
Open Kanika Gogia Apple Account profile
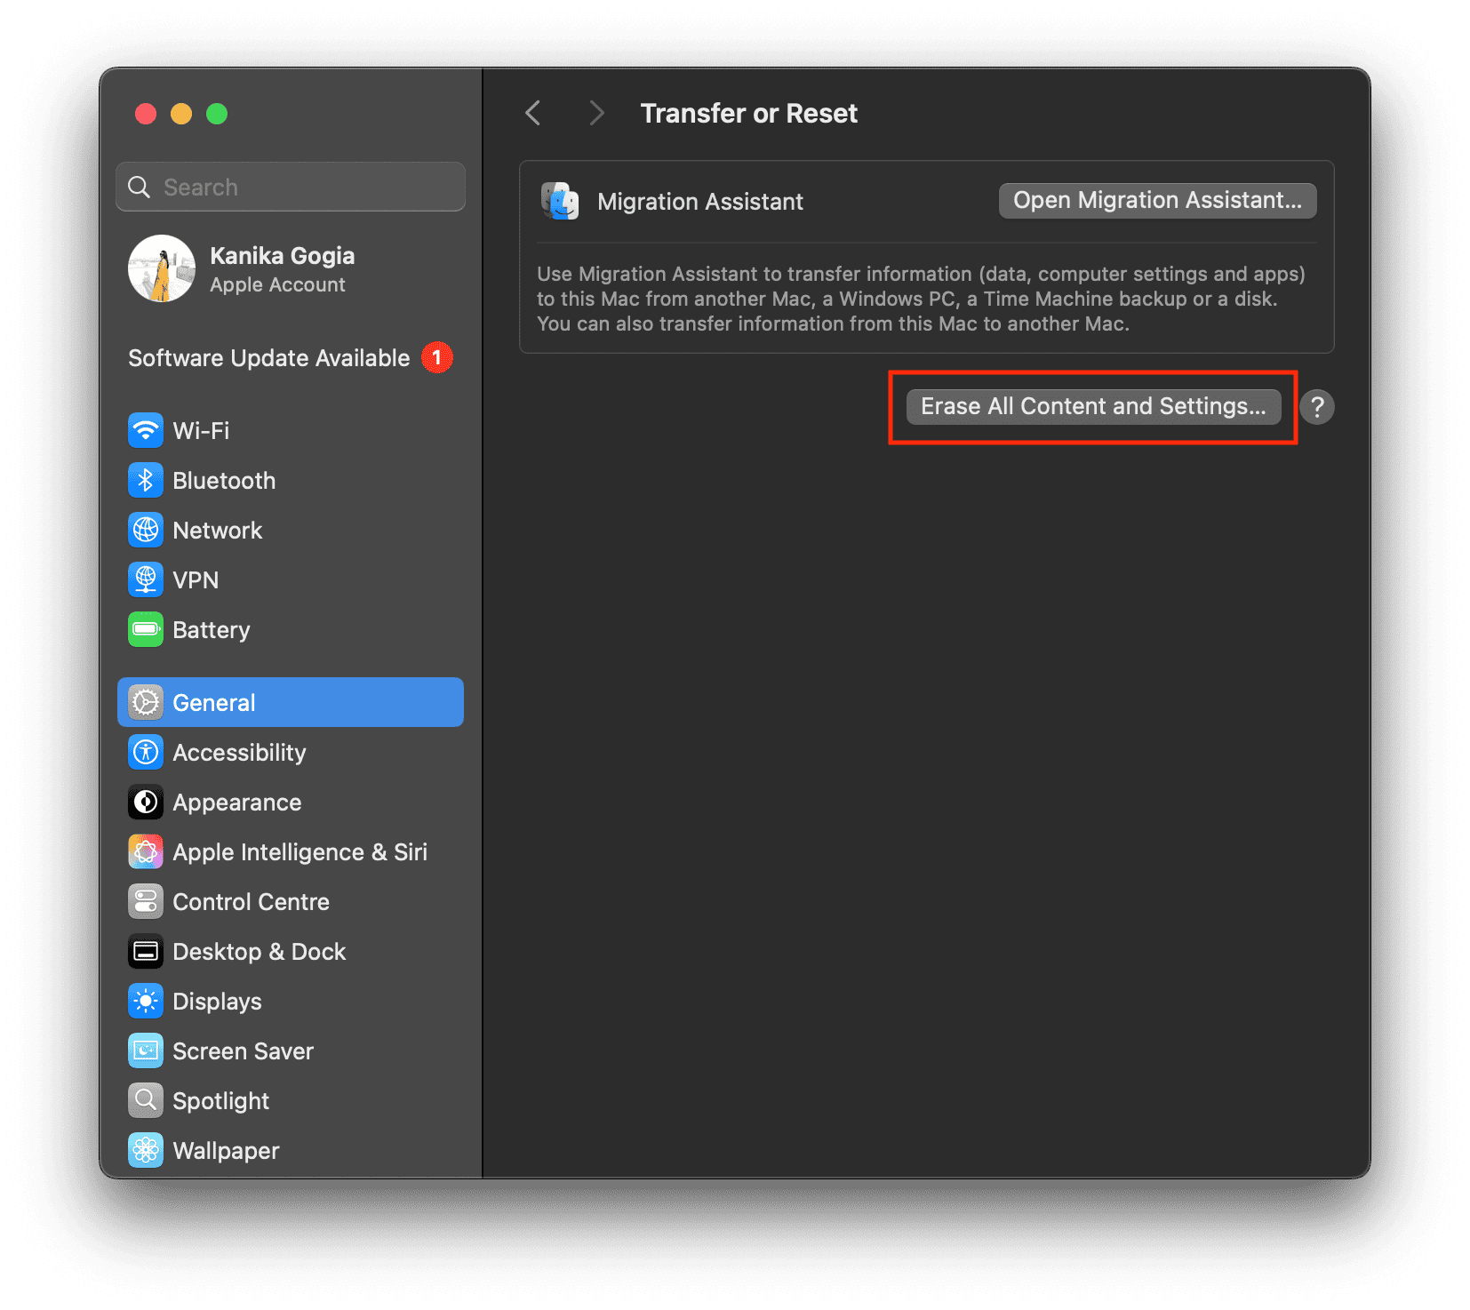pos(282,269)
